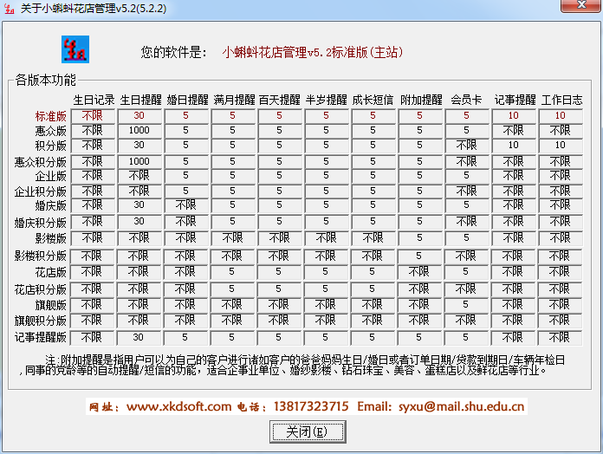The image size is (603, 454).
Task: Click the 工作日志 column header
Action: click(561, 100)
